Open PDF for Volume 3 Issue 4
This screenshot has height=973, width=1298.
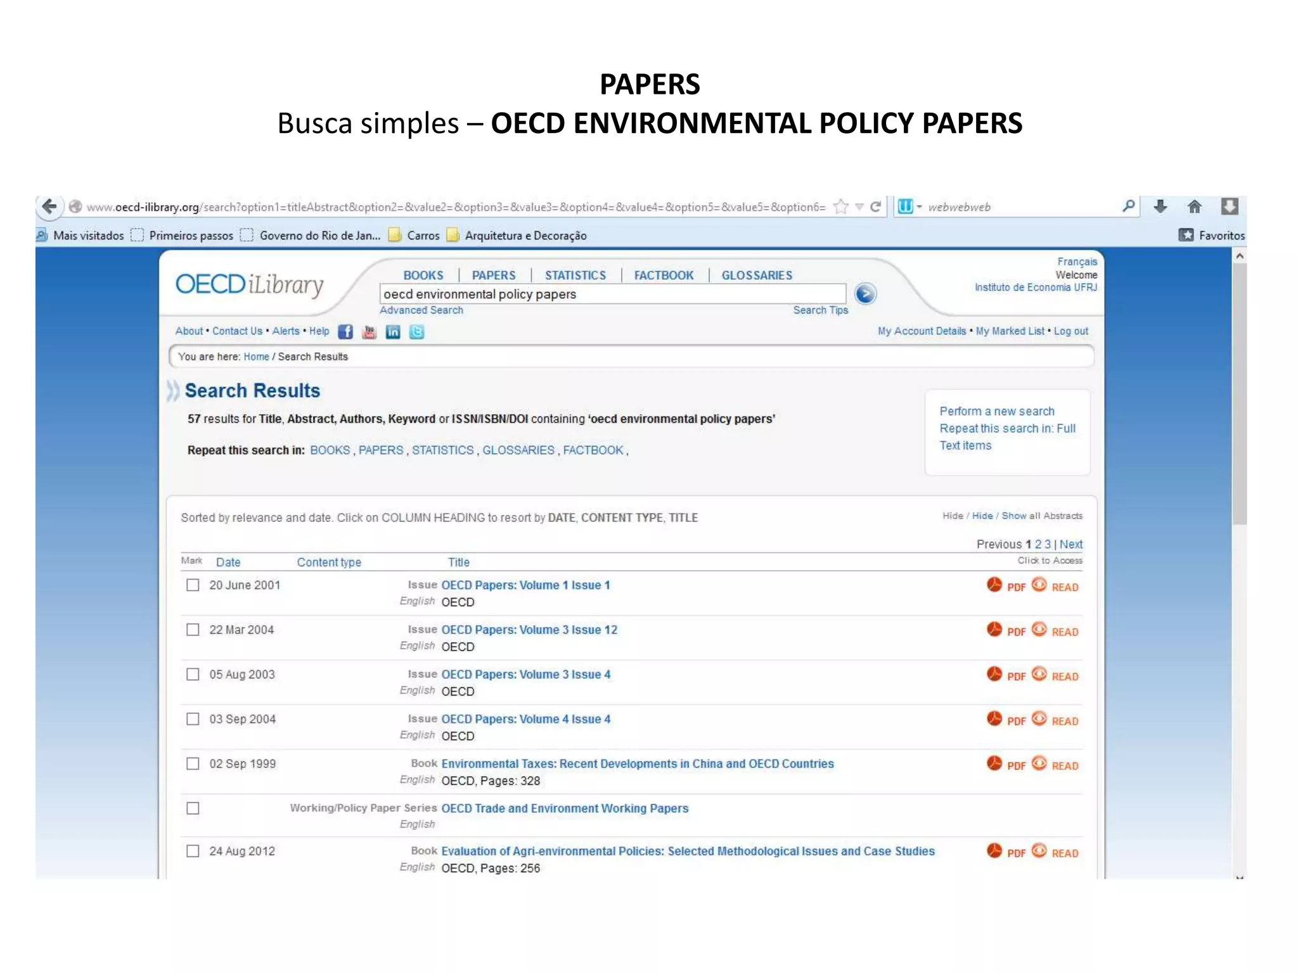(1006, 675)
